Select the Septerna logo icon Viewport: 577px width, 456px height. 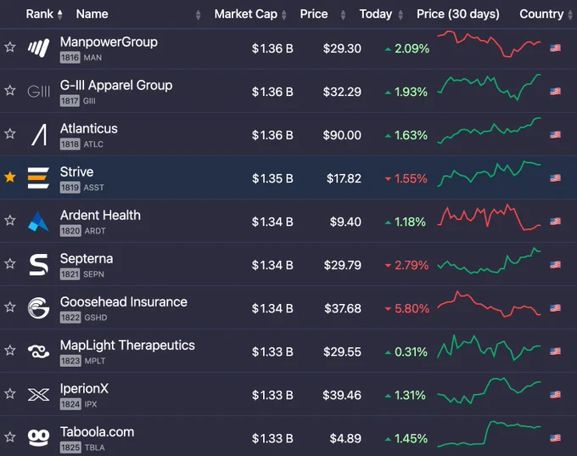[39, 264]
